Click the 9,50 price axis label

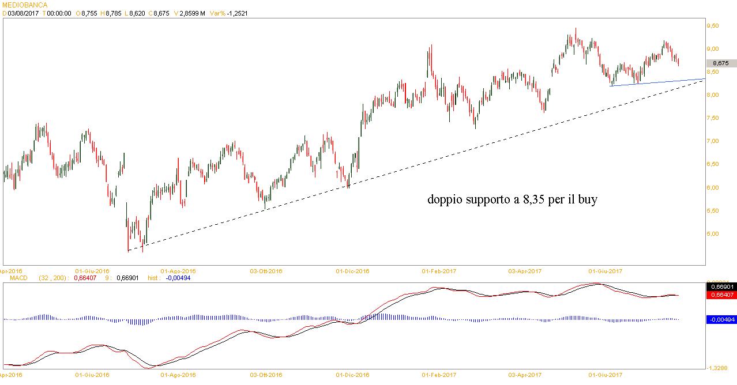713,26
